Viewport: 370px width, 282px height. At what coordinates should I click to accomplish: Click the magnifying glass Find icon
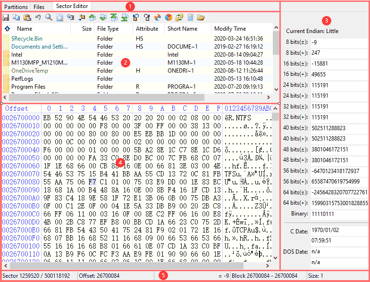tap(49, 17)
